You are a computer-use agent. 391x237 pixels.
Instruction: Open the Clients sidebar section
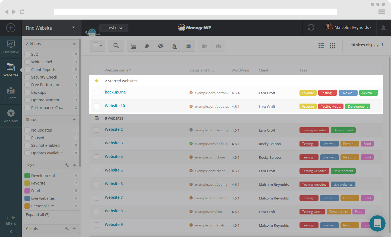11,93
